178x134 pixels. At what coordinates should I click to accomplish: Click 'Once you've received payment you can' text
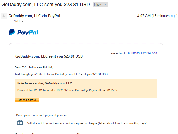(x=42, y=115)
